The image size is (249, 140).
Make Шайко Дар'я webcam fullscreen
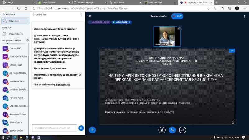[x=179, y=28]
